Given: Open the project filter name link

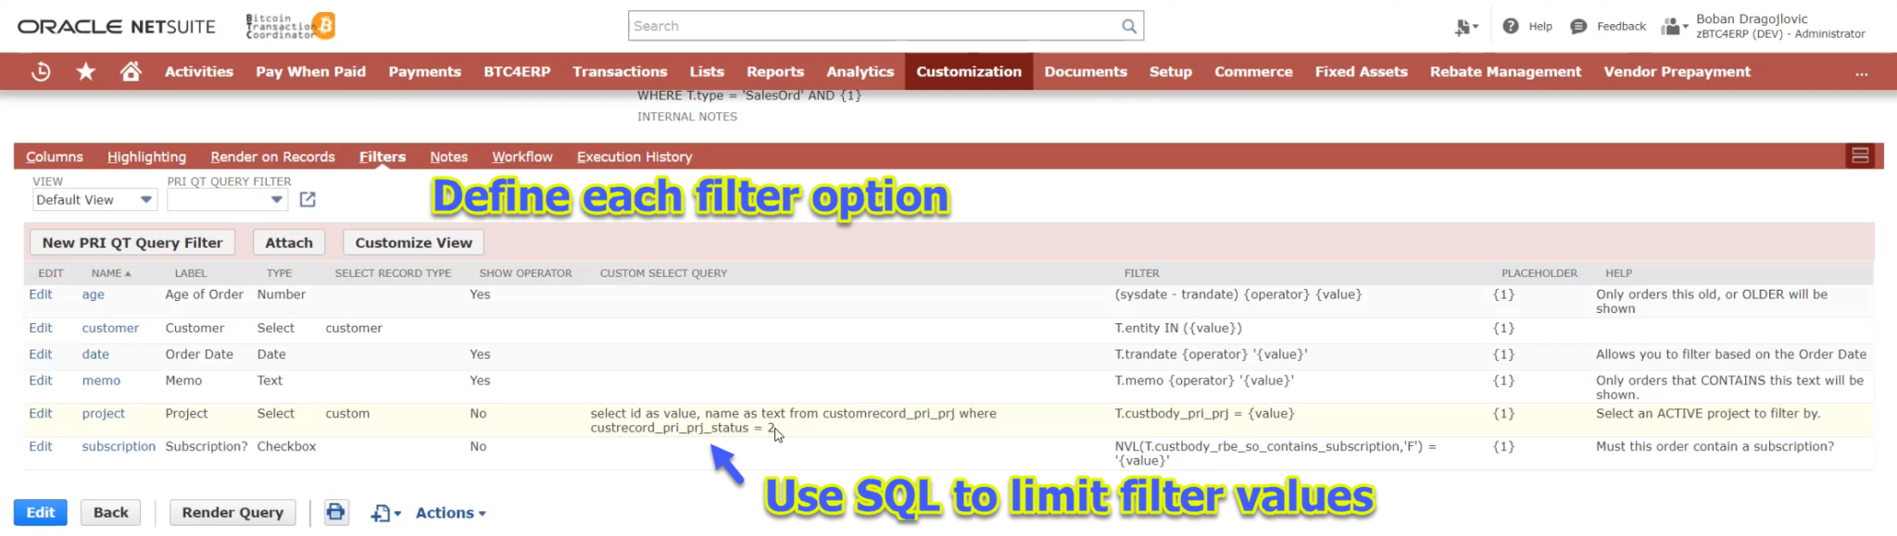Looking at the screenshot, I should coord(103,413).
